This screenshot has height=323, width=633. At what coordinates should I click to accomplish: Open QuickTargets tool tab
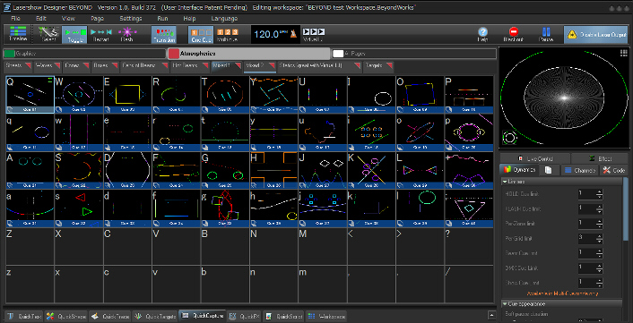(155, 317)
